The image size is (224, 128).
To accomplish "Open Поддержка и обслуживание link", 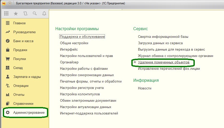I will (x=82, y=37).
